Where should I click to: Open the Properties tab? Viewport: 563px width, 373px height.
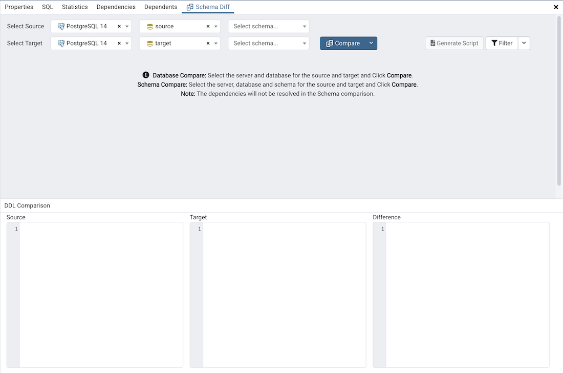[18, 7]
